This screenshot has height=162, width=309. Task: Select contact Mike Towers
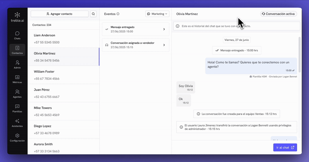(63, 111)
